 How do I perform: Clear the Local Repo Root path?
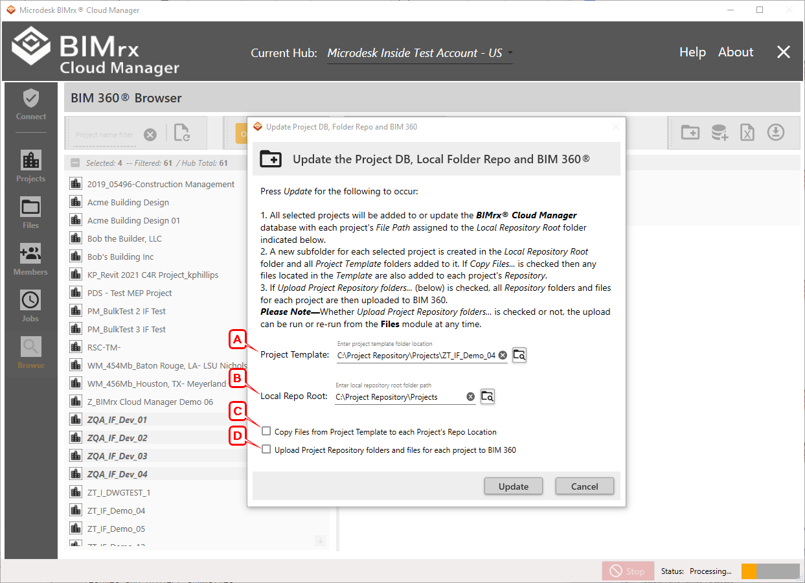coord(471,396)
